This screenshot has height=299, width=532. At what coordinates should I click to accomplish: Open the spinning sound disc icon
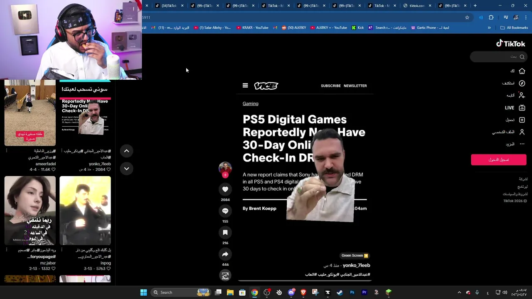[225, 275]
